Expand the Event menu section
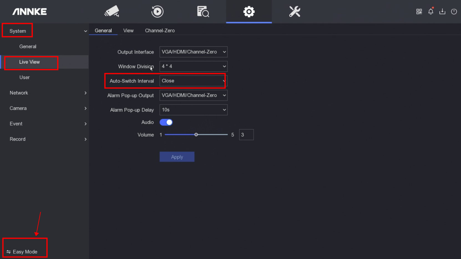The height and width of the screenshot is (259, 461). pyautogui.click(x=44, y=124)
